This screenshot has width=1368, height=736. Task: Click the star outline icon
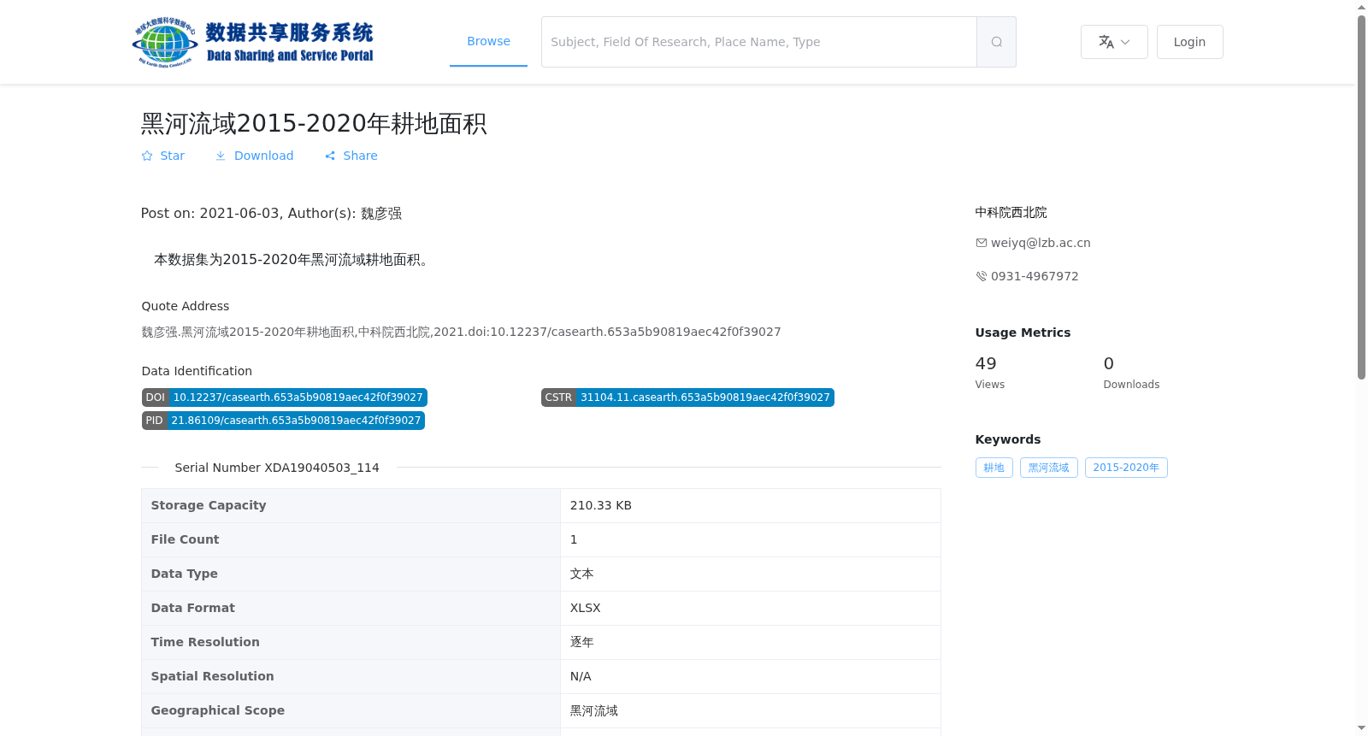click(147, 156)
